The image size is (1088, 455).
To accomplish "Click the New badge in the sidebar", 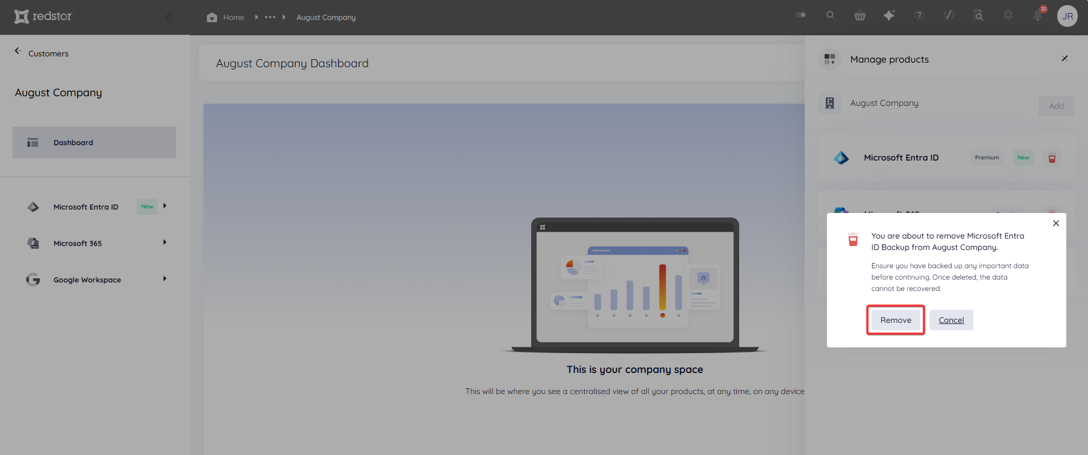I will click(147, 207).
